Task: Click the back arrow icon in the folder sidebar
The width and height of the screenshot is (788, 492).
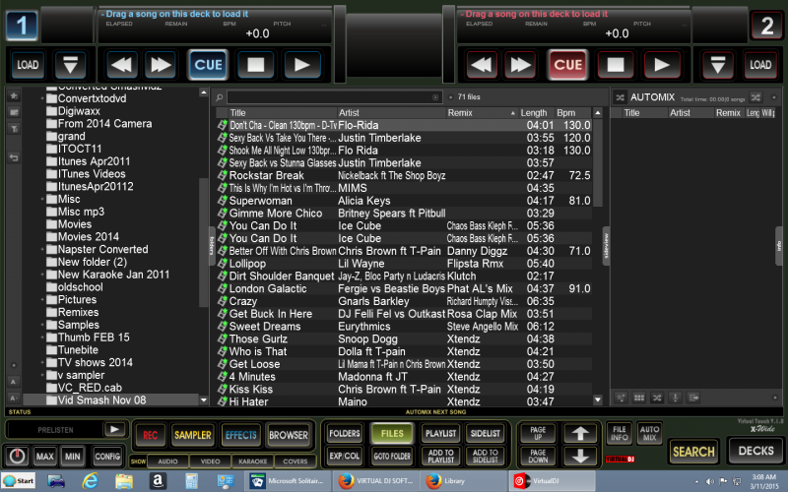Action: click(x=14, y=157)
